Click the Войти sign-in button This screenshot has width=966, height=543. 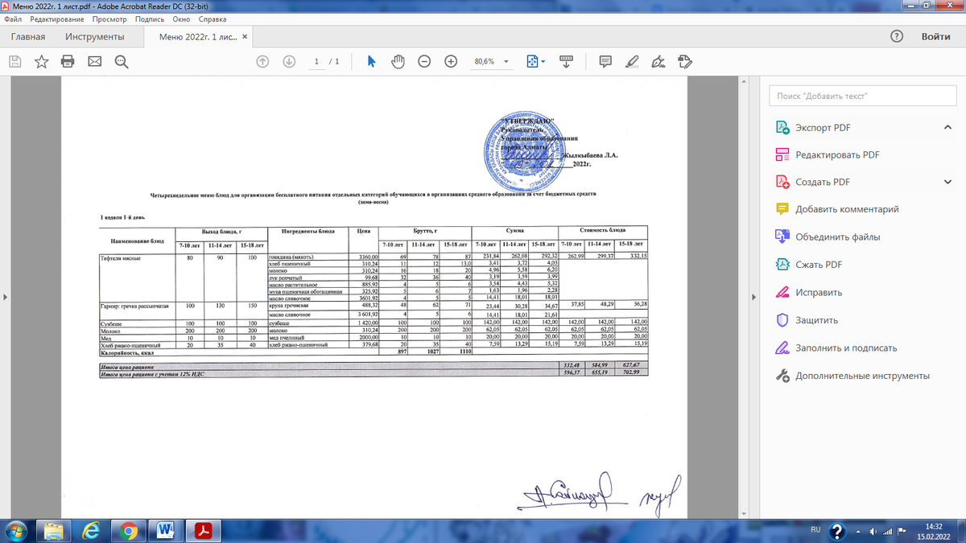(x=935, y=37)
